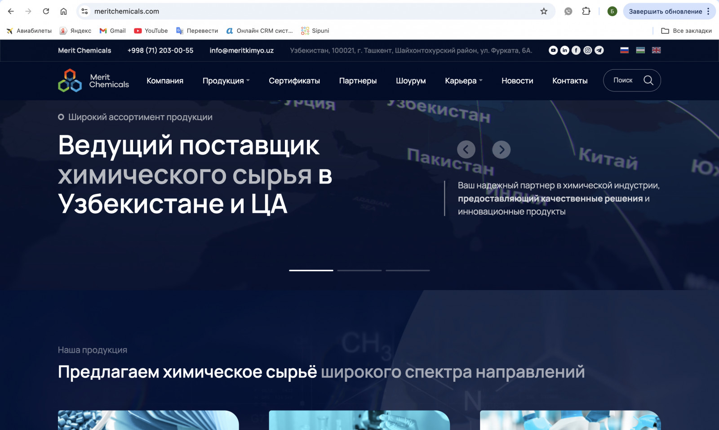Select the first slider indicator bar
719x430 pixels.
[311, 270]
